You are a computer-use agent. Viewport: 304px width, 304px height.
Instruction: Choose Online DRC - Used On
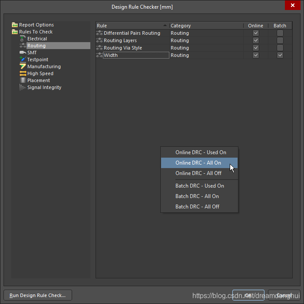tap(199, 152)
